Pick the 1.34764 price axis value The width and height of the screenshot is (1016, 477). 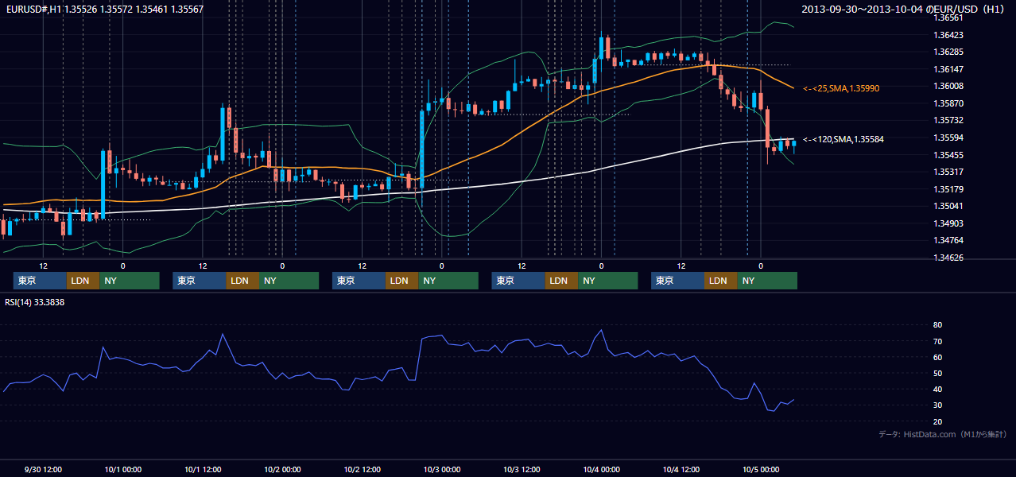[948, 240]
